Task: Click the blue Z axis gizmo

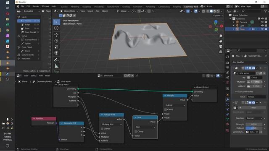Action: pos(216,22)
